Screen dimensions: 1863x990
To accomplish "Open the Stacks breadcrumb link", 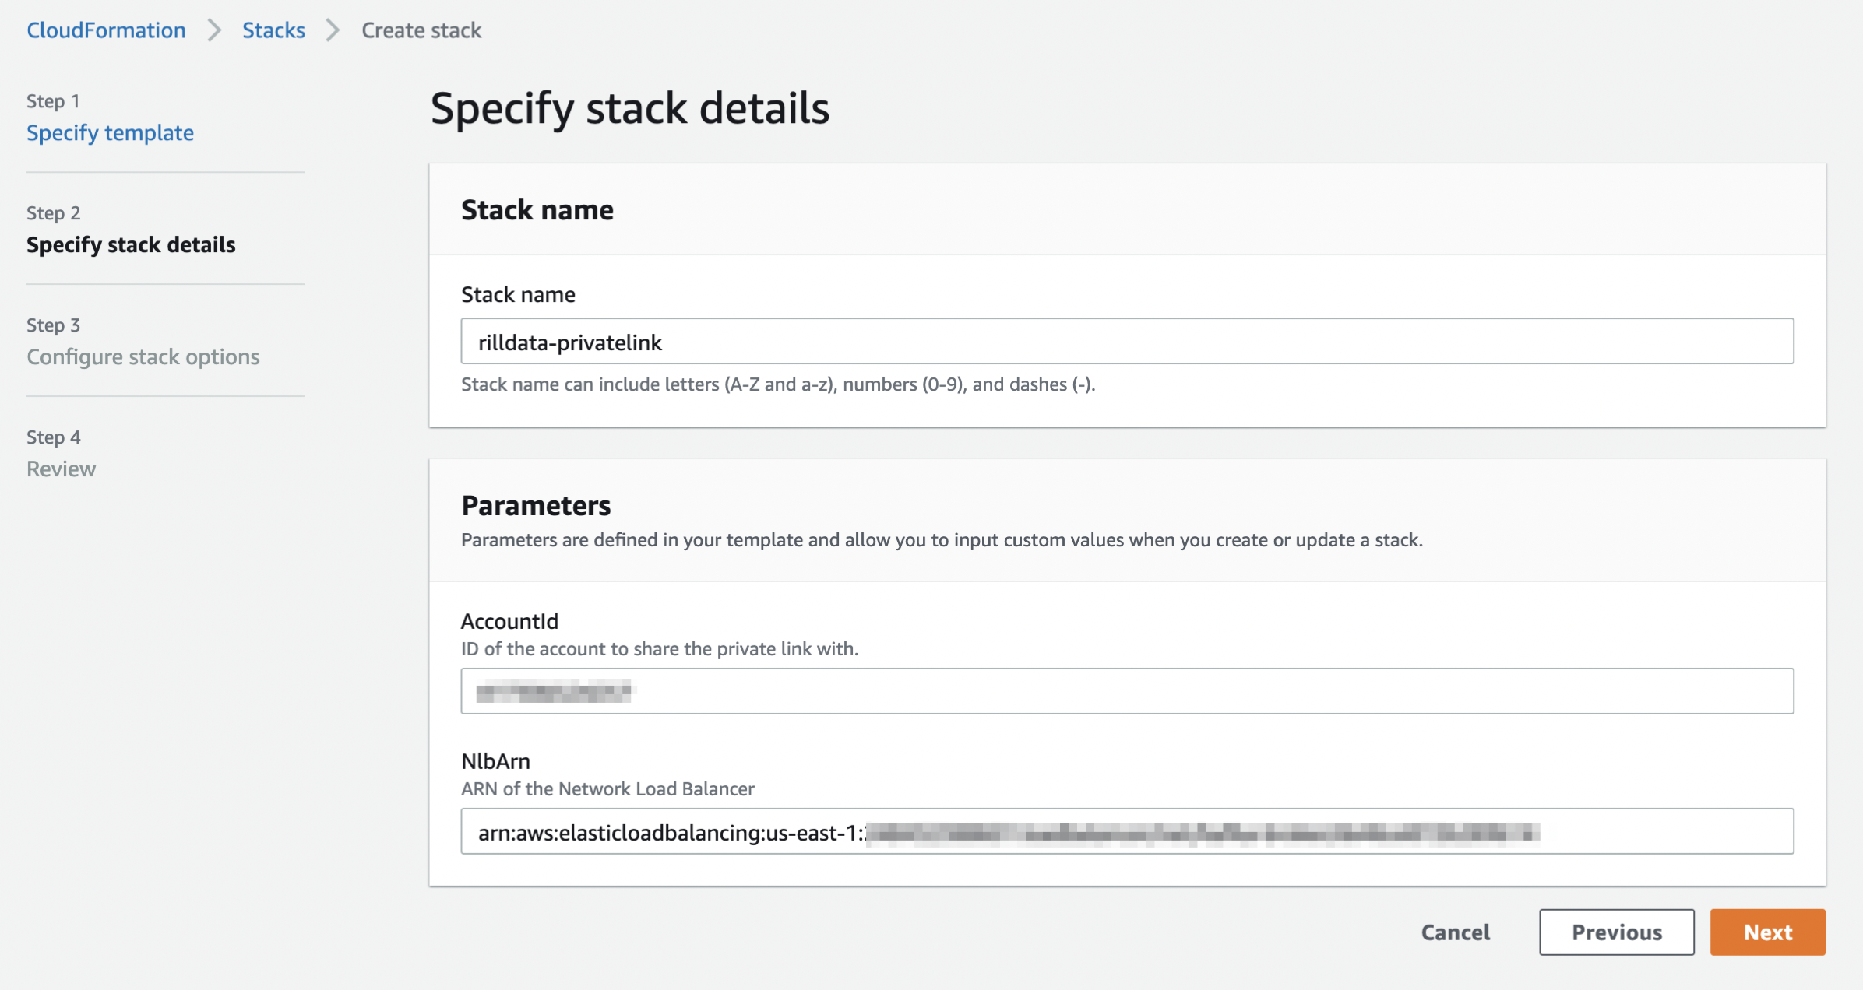I will pyautogui.click(x=273, y=30).
